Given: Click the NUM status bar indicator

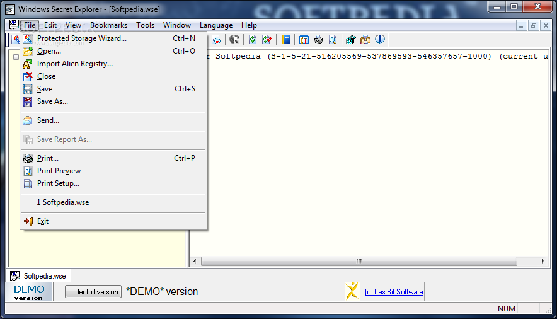Looking at the screenshot, I should click(x=506, y=309).
